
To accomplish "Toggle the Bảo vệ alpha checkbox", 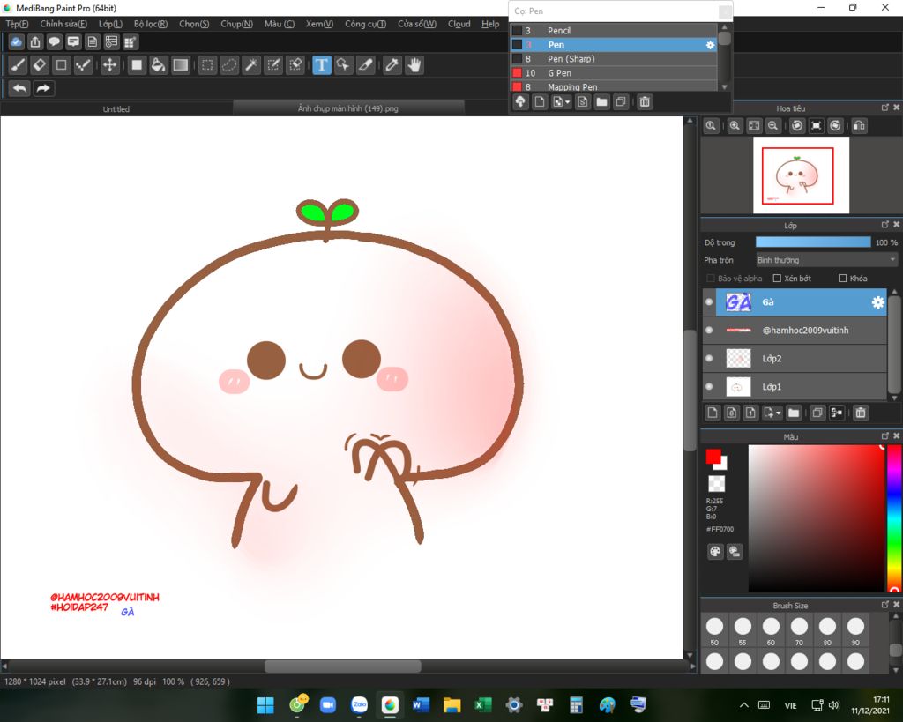I will (711, 279).
